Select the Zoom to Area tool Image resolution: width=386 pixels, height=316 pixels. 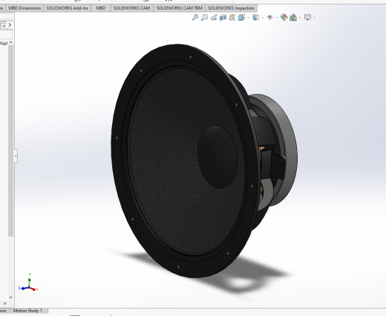point(204,18)
